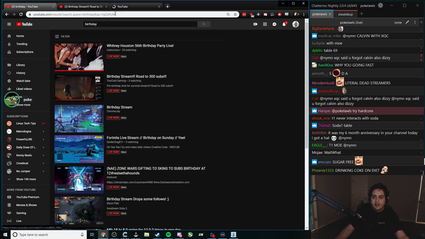Click the Windows Start button
This screenshot has width=425, height=239.
5,234
